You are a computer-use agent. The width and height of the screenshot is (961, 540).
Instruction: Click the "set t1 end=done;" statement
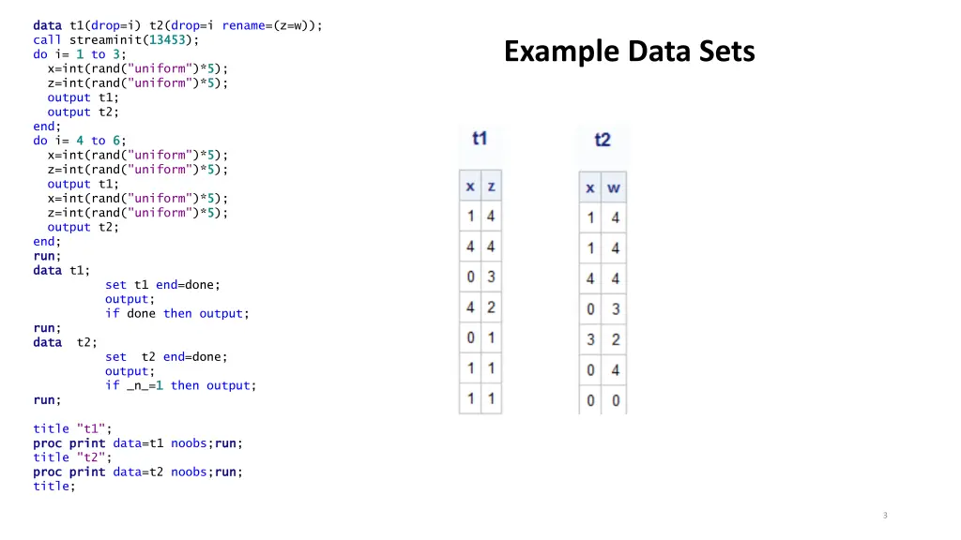pyautogui.click(x=162, y=285)
